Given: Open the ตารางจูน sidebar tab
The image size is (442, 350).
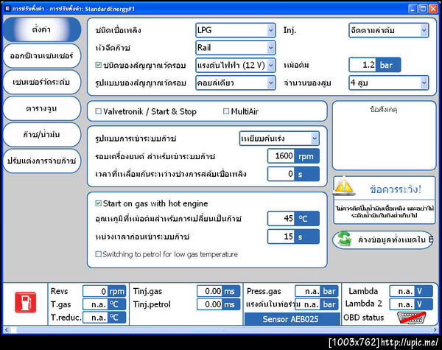Looking at the screenshot, I should pos(42,108).
